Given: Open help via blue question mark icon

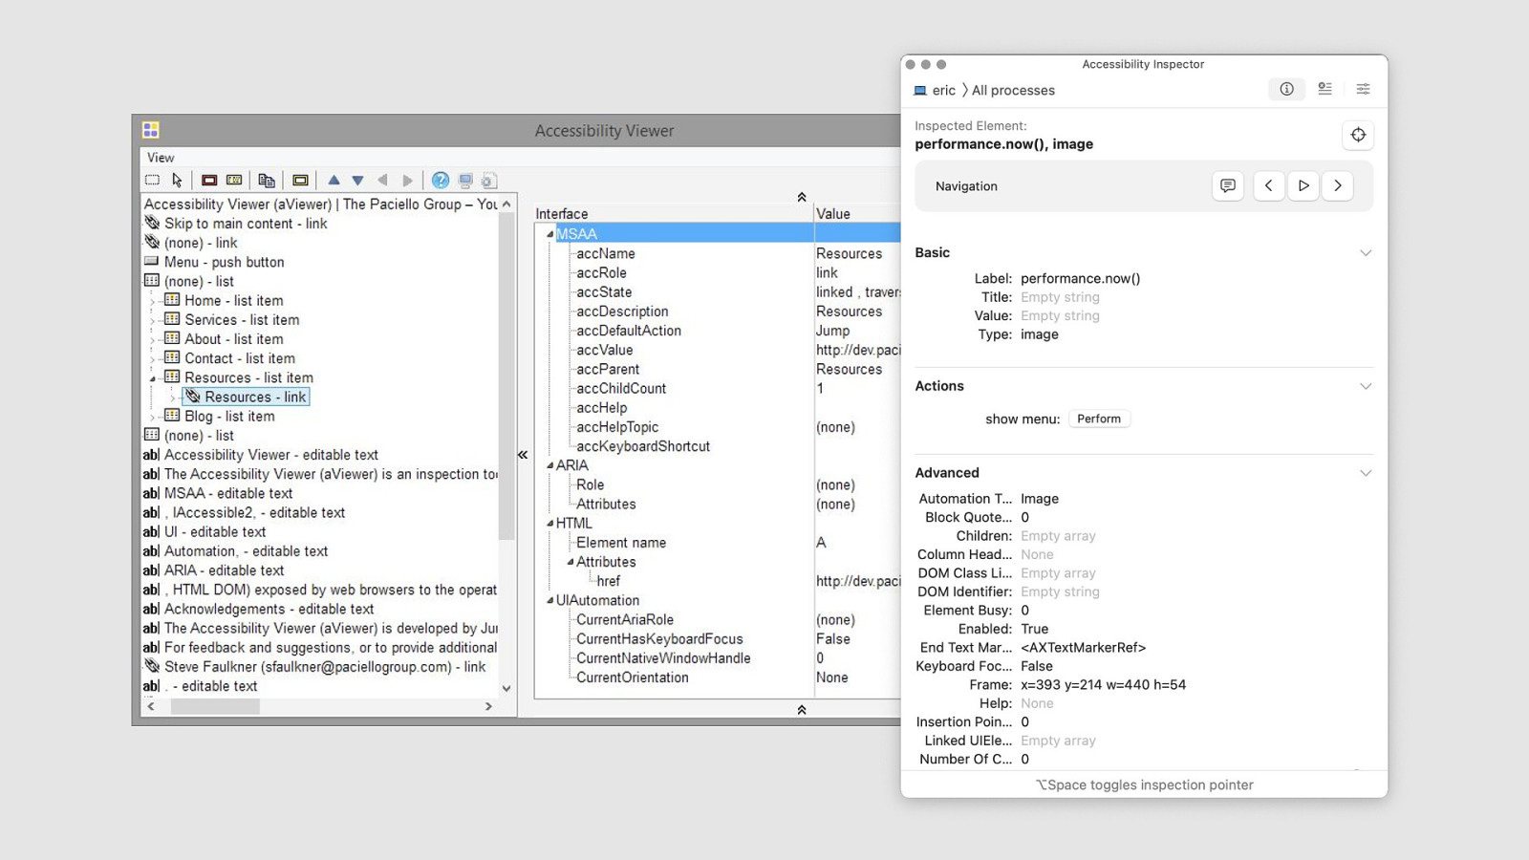Looking at the screenshot, I should tap(441, 180).
